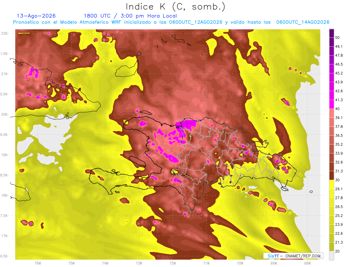The height and width of the screenshot is (267, 345).
Task: Click the '17N' latitude axis label
Action: coord(4,236)
